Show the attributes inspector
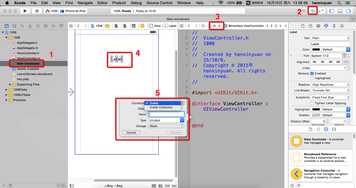Screen dimensions: 356x188 [326, 26]
